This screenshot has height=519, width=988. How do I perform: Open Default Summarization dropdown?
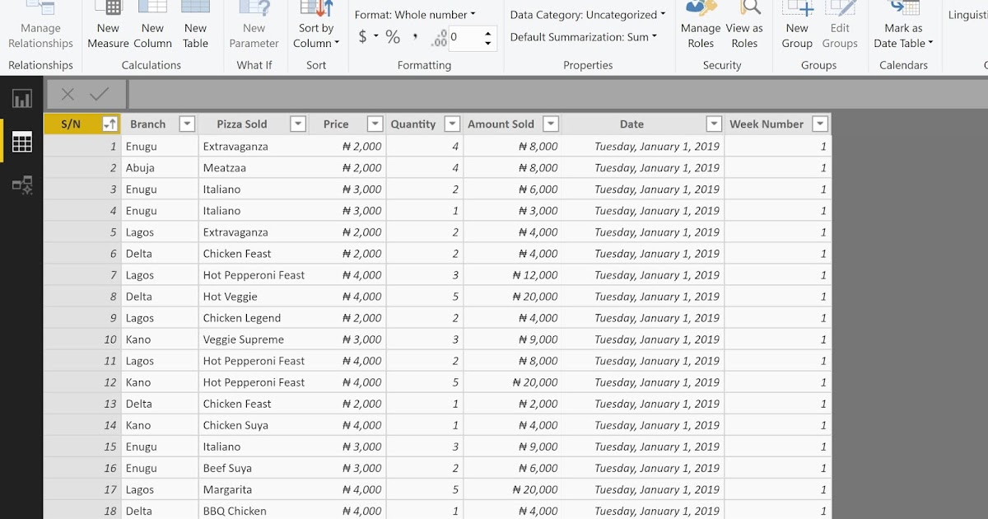[x=583, y=37]
